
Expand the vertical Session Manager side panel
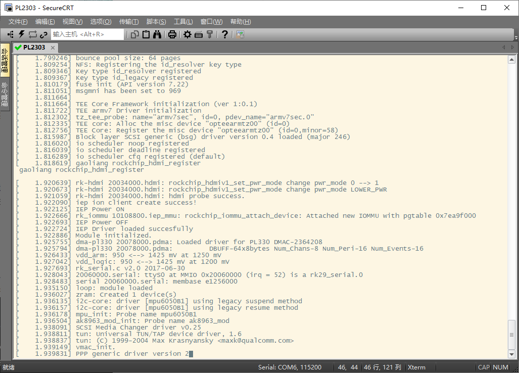point(5,59)
